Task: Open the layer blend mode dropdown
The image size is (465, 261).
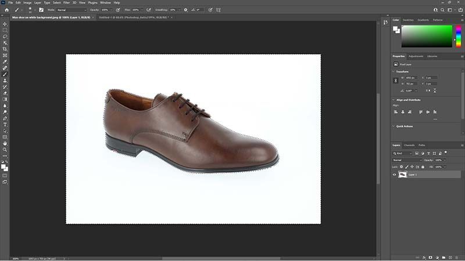Action: (x=406, y=159)
